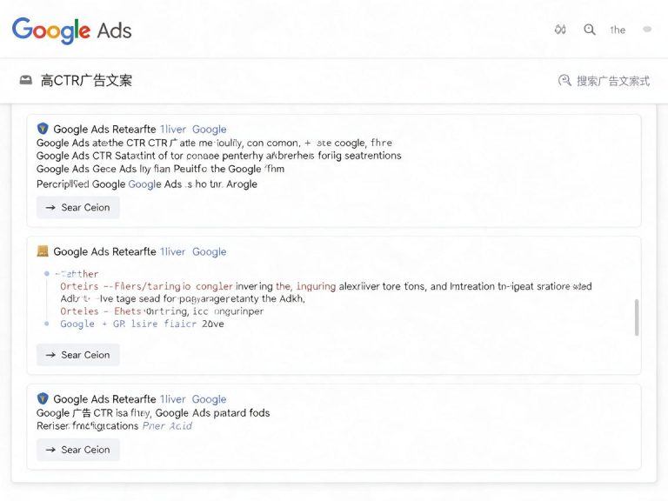The width and height of the screenshot is (668, 501).
Task: Click the bullet beside Google + GR lsire
Action: tap(46, 324)
